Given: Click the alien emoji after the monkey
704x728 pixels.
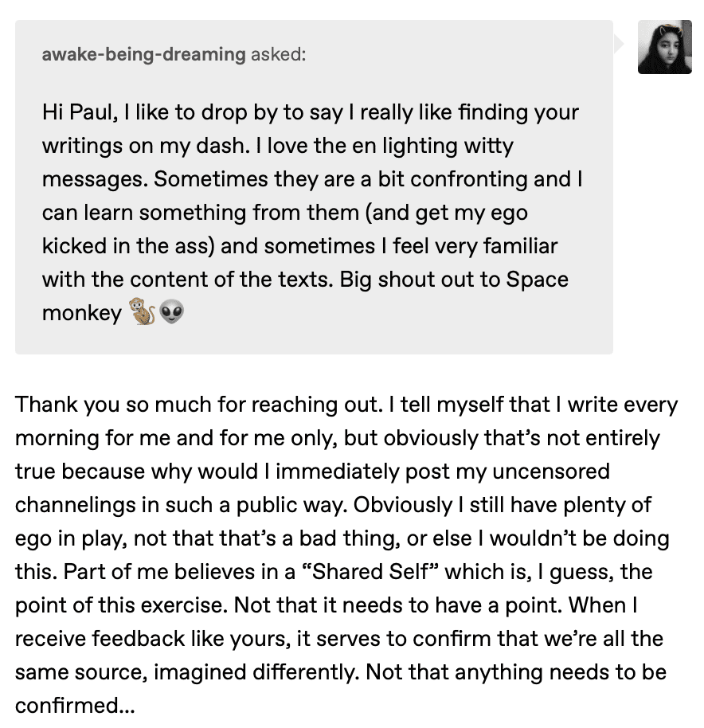Looking at the screenshot, I should click(x=171, y=311).
